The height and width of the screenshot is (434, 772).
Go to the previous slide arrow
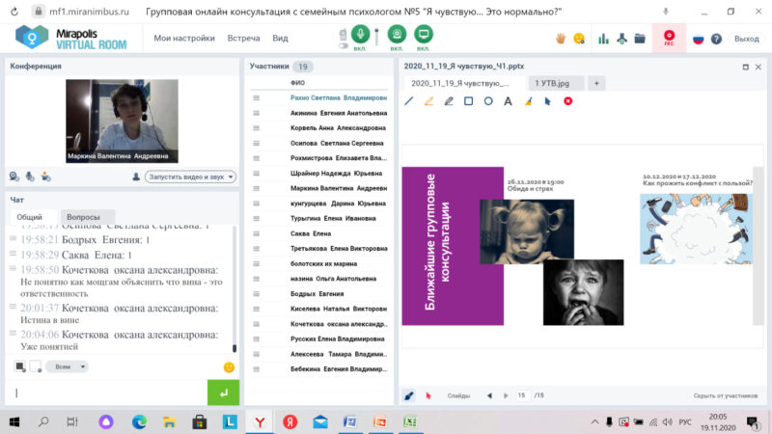pos(489,395)
